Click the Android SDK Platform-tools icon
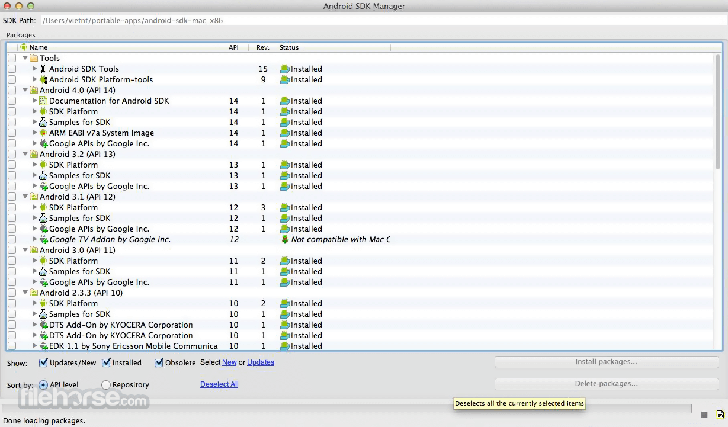The width and height of the screenshot is (728, 427). pyautogui.click(x=43, y=79)
